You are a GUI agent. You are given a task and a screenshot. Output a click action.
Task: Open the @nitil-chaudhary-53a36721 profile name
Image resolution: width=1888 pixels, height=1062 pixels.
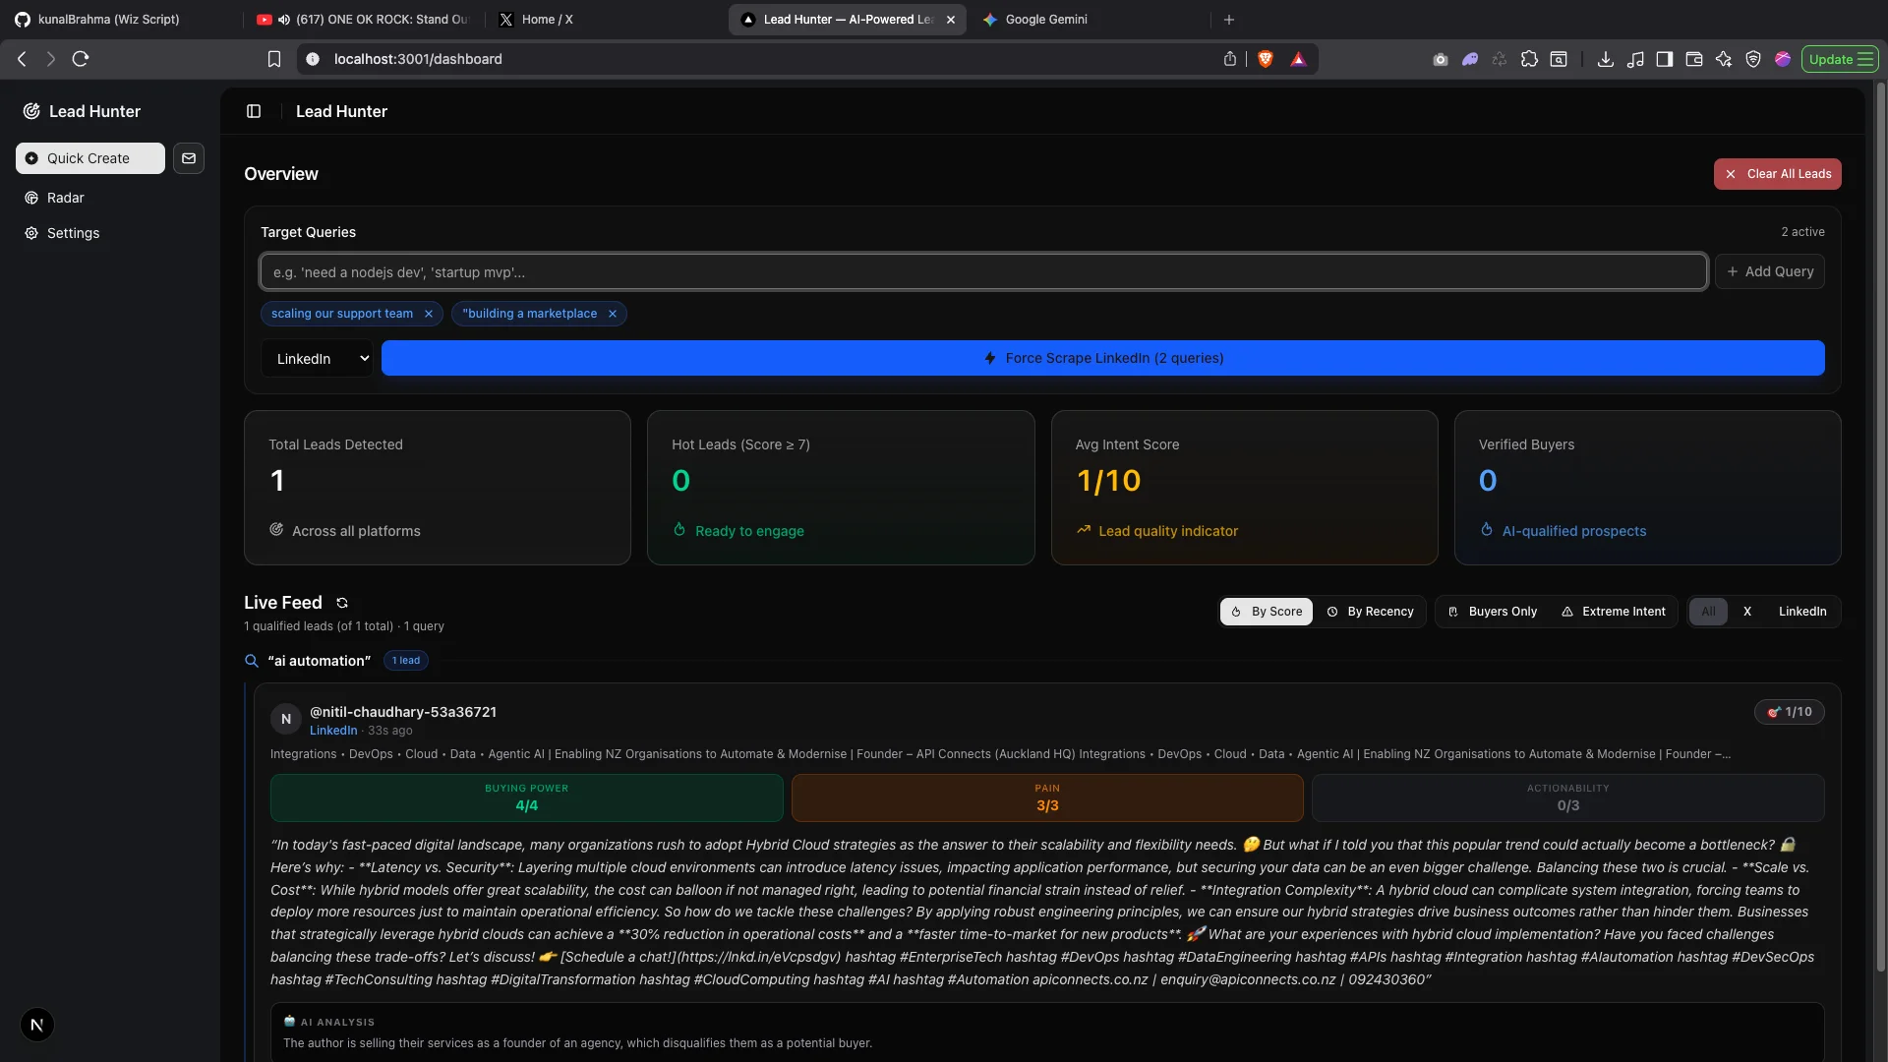click(403, 712)
